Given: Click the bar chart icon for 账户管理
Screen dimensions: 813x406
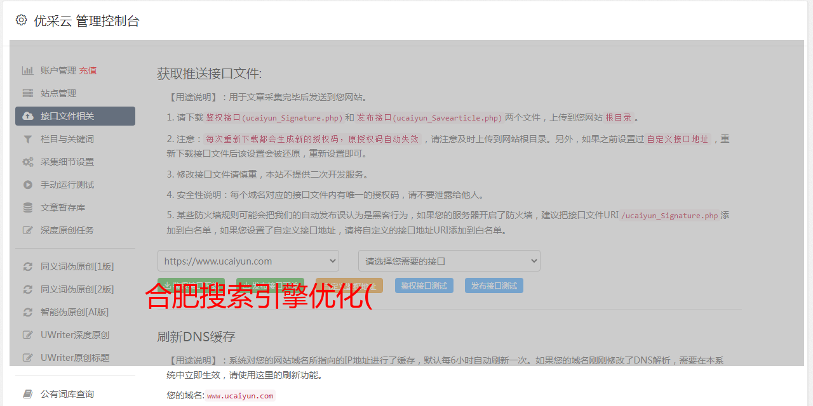Looking at the screenshot, I should [x=28, y=70].
